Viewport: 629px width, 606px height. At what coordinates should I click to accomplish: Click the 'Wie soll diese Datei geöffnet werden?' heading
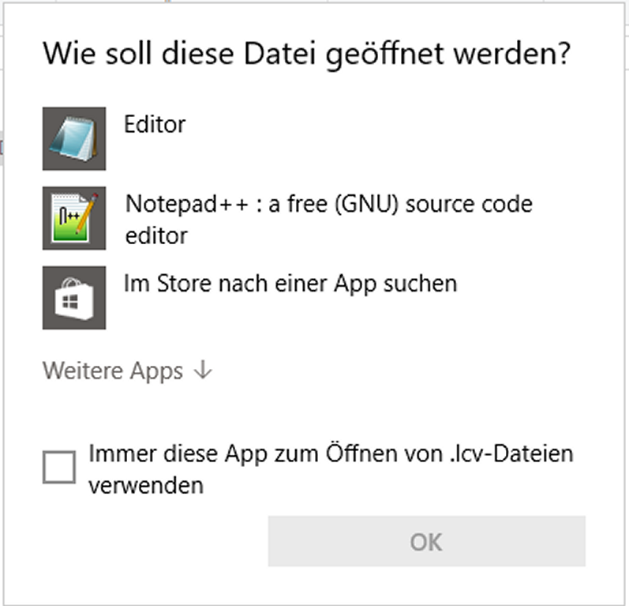(x=306, y=54)
